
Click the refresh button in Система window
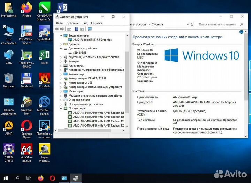tap(192, 25)
